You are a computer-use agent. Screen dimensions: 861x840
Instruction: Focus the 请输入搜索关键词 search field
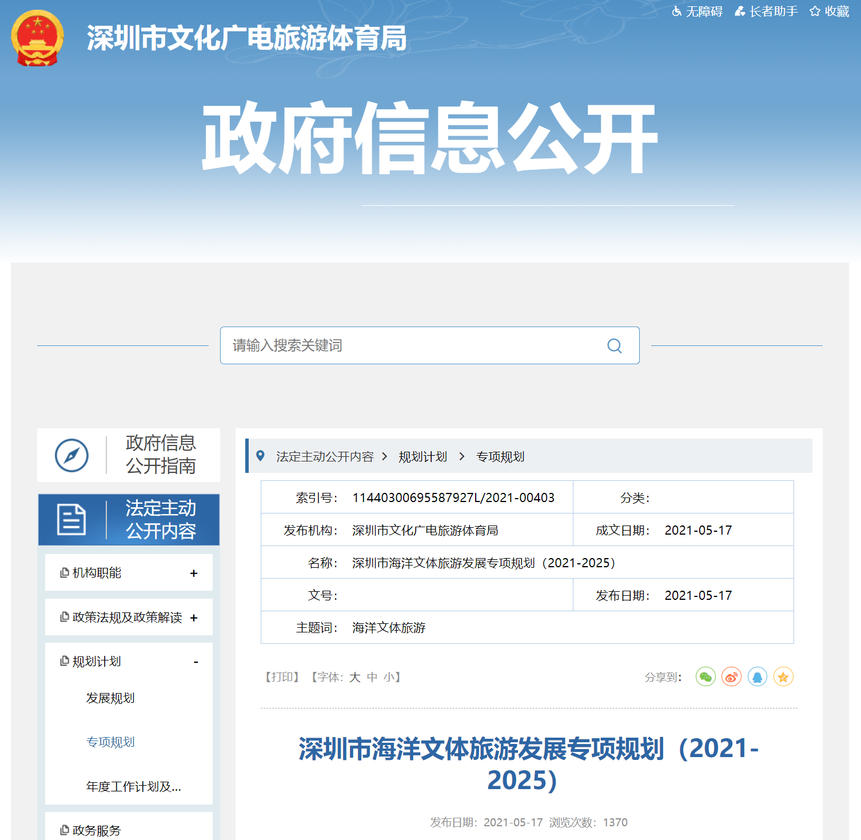pyautogui.click(x=412, y=345)
